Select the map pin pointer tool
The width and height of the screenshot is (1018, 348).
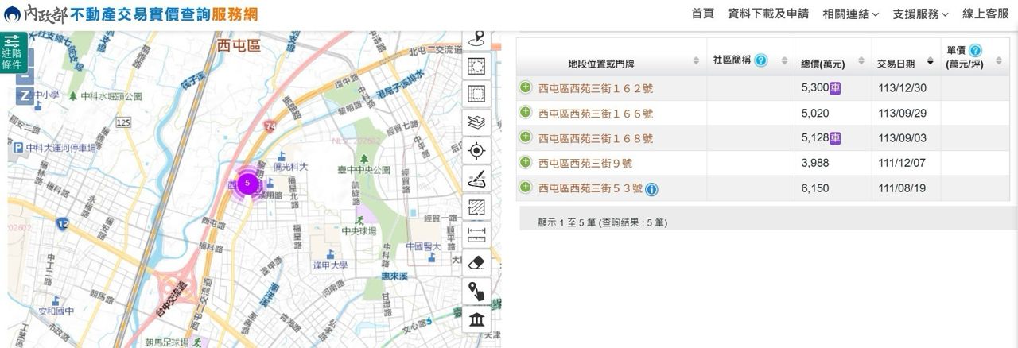476,291
